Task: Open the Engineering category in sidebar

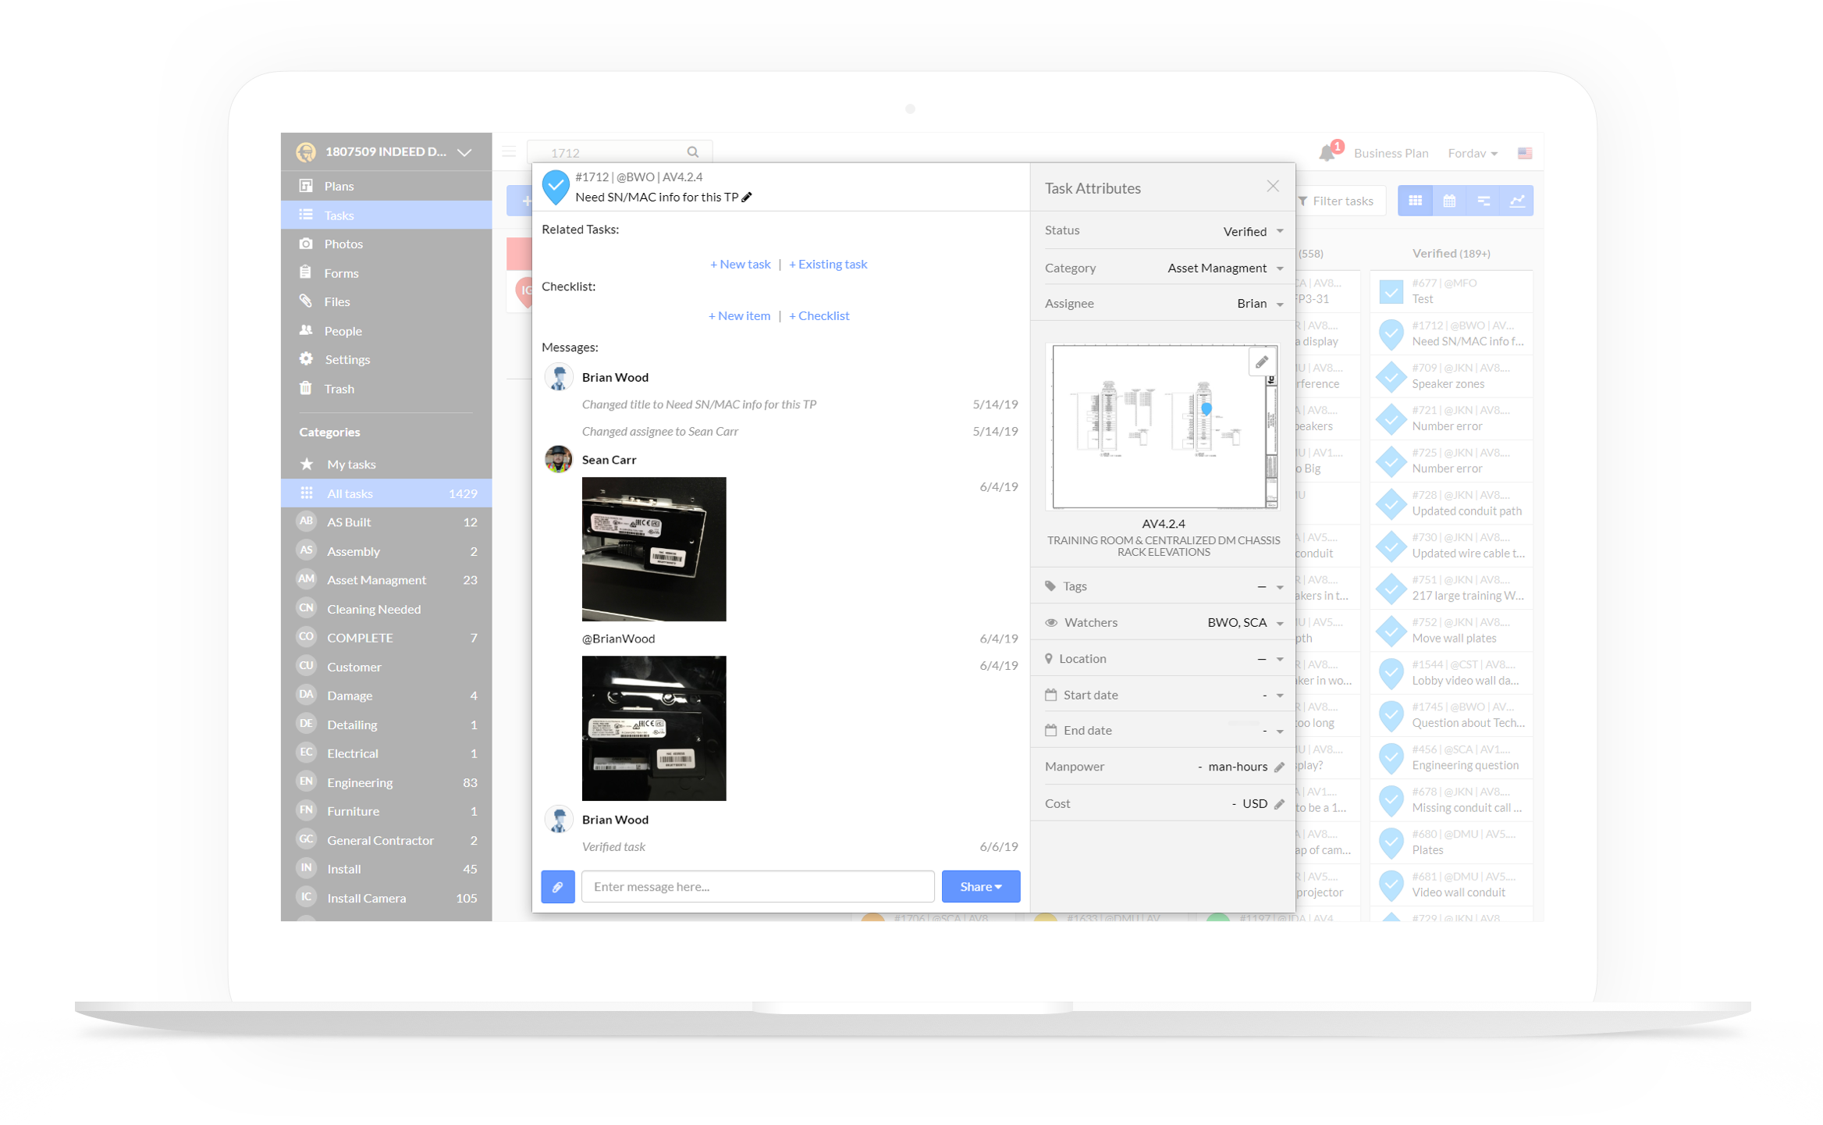Action: click(x=360, y=782)
